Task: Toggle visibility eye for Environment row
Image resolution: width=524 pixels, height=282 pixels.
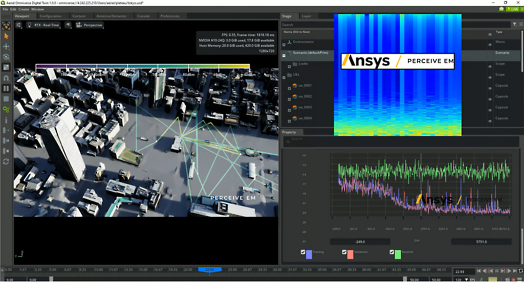Action: click(490, 45)
